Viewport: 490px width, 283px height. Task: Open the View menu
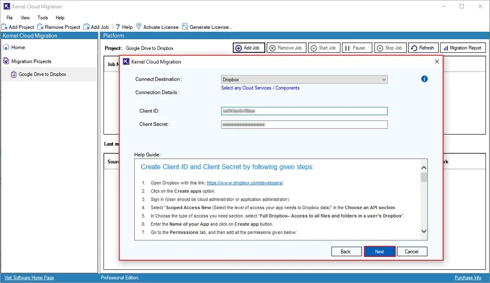[x=25, y=18]
